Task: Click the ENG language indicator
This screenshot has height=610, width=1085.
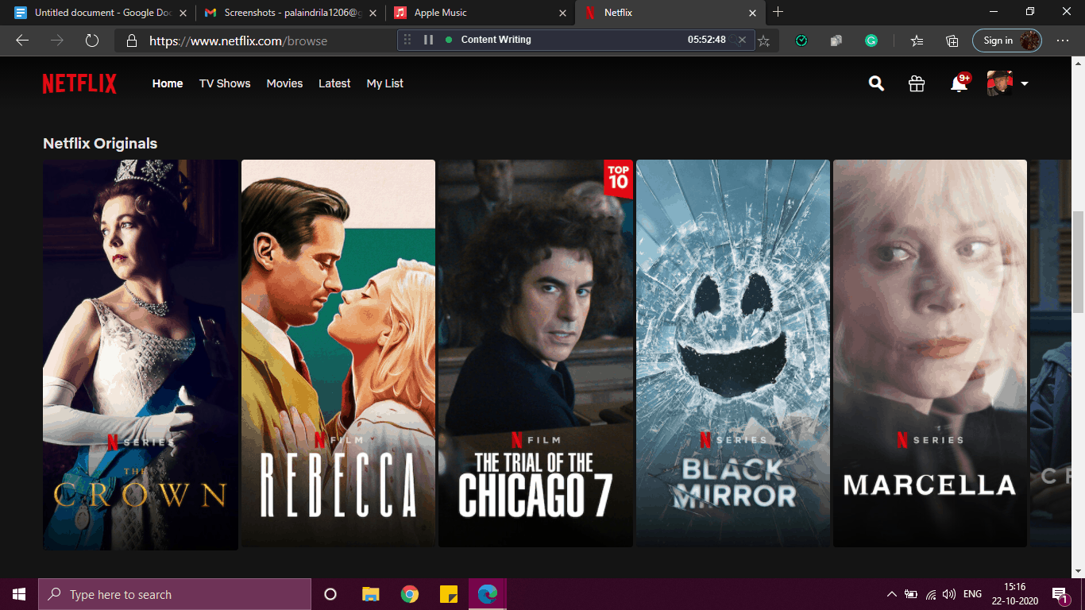Action: tap(972, 594)
